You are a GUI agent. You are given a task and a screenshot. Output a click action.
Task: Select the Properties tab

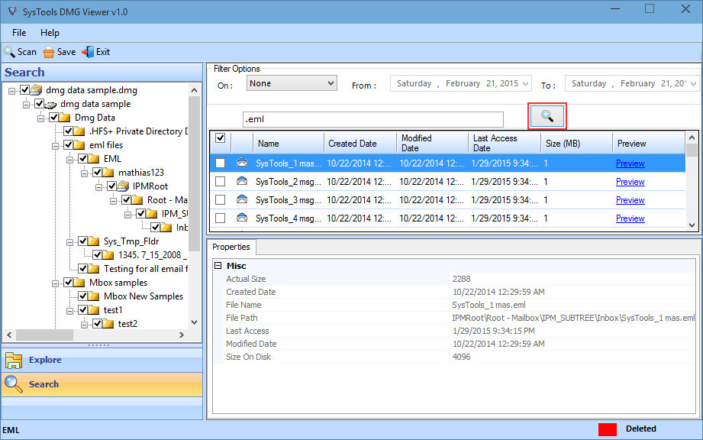pos(231,247)
